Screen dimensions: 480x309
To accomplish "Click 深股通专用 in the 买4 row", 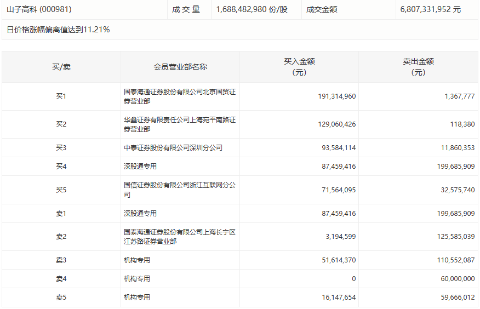I will [140, 167].
